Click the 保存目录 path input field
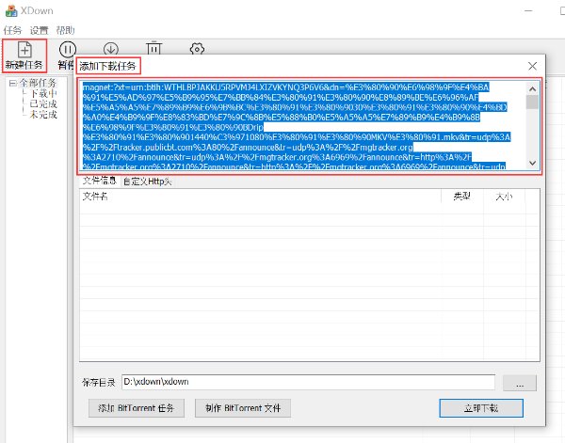 (x=307, y=382)
